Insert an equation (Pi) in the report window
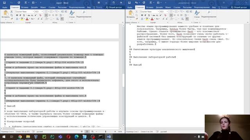Viewport: 250px width, 140px height. click(25, 3)
